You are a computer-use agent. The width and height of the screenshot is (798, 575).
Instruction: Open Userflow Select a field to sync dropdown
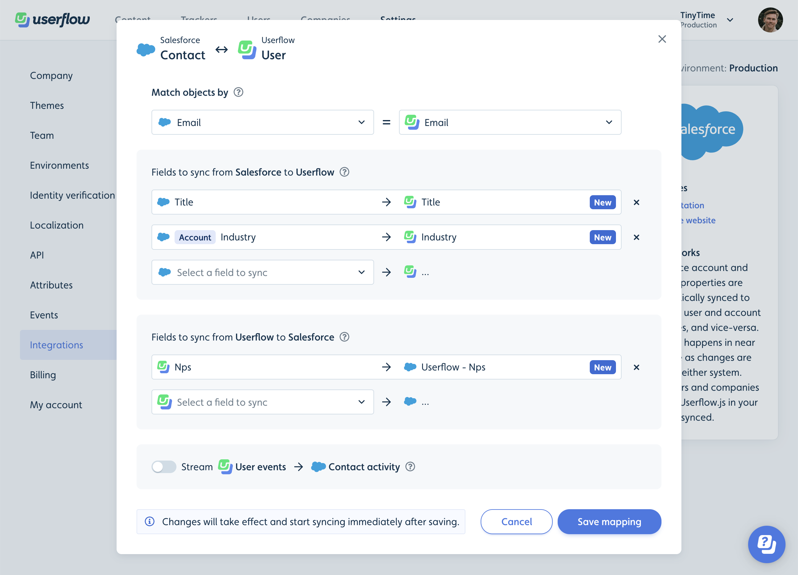pyautogui.click(x=262, y=402)
